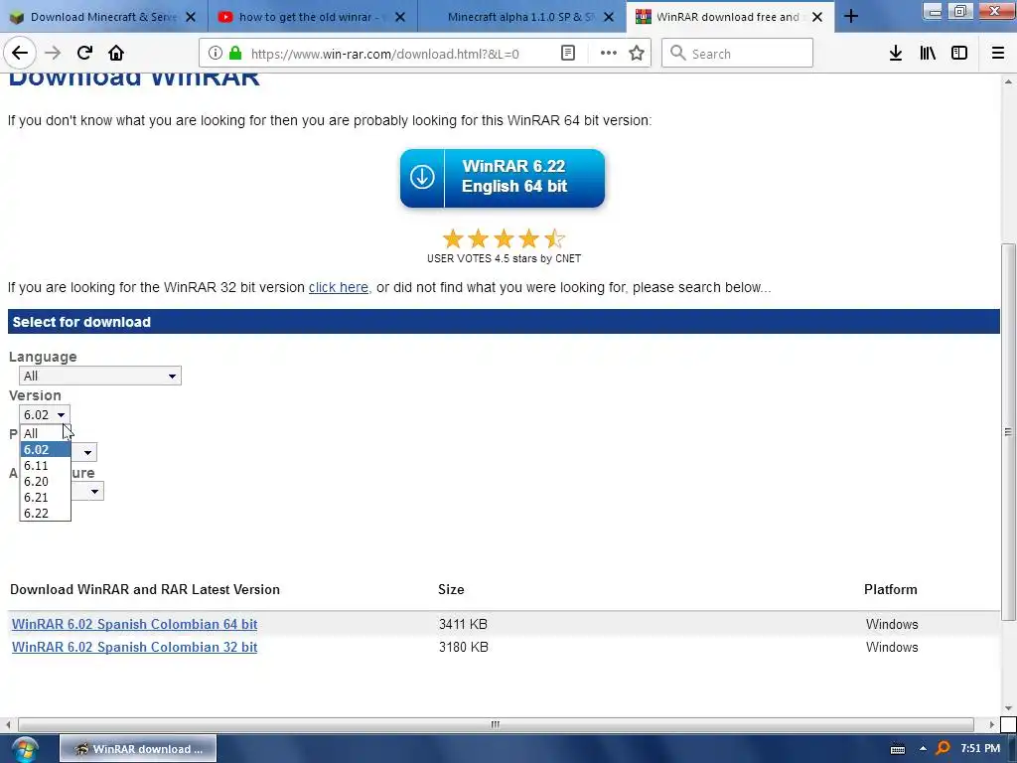
Task: Click scroll-right arrow of horizontal scrollbar
Action: [992, 724]
